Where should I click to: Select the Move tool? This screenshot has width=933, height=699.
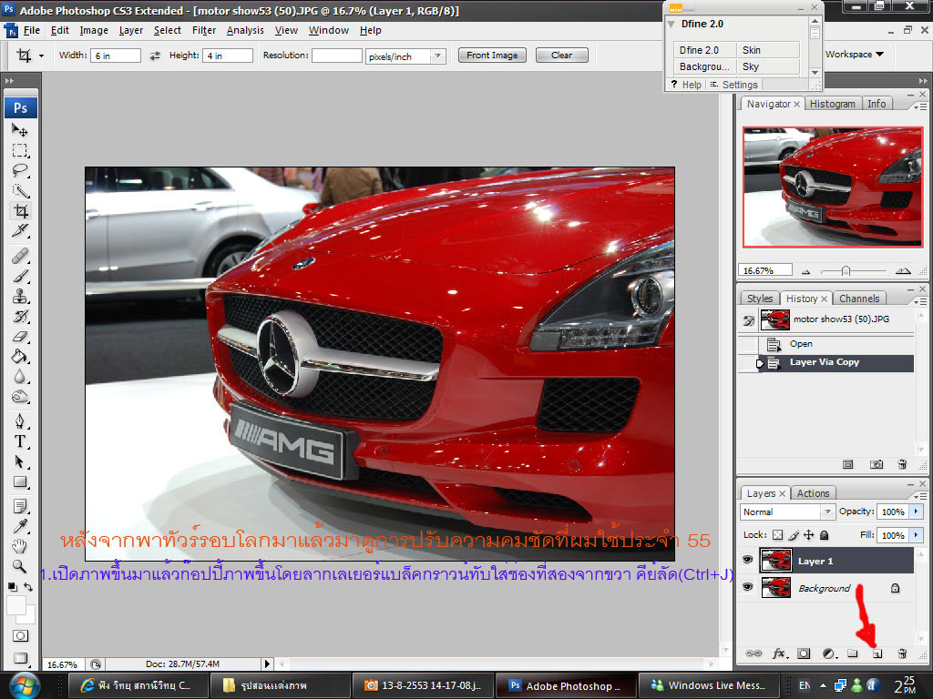(x=20, y=130)
